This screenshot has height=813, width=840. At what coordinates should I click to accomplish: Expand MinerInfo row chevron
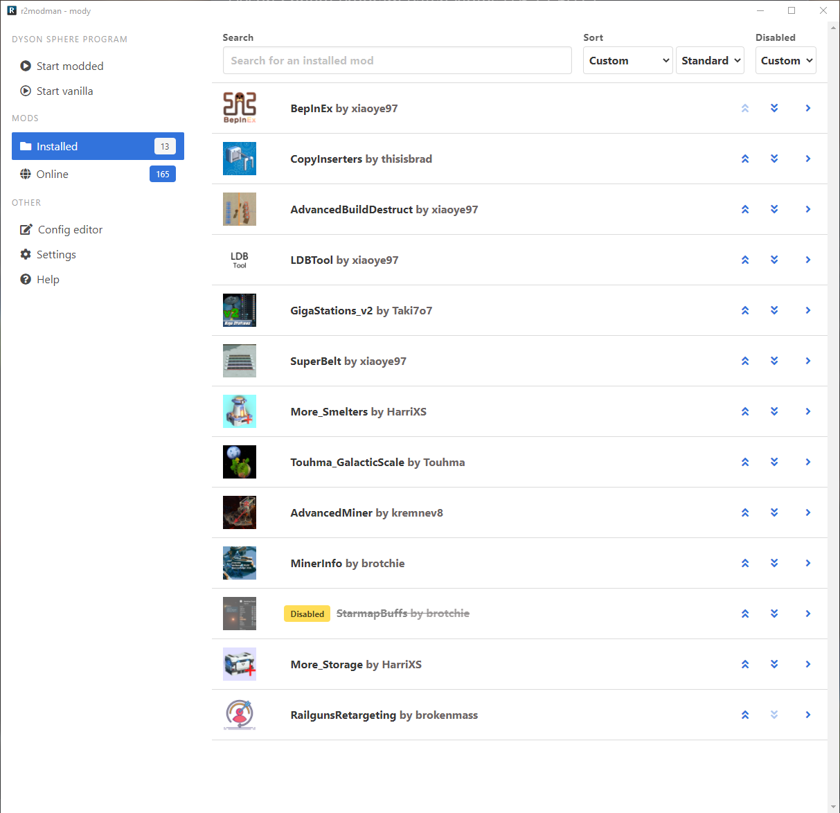(808, 563)
